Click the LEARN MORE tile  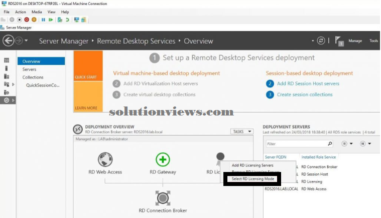tap(88, 96)
